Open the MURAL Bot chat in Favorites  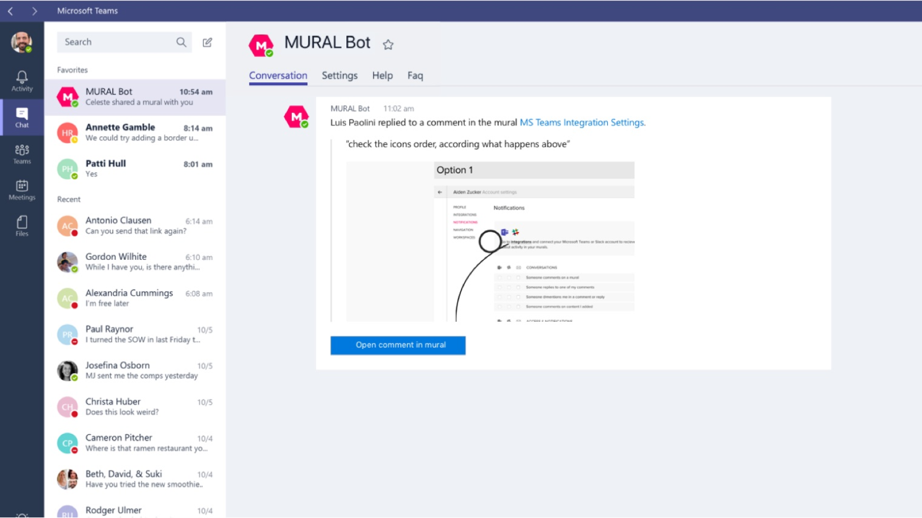[x=135, y=97]
